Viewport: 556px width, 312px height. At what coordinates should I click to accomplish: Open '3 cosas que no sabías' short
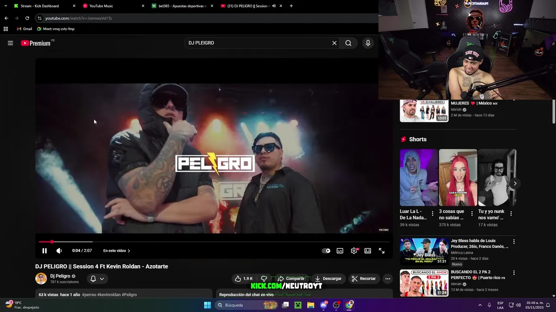458,178
